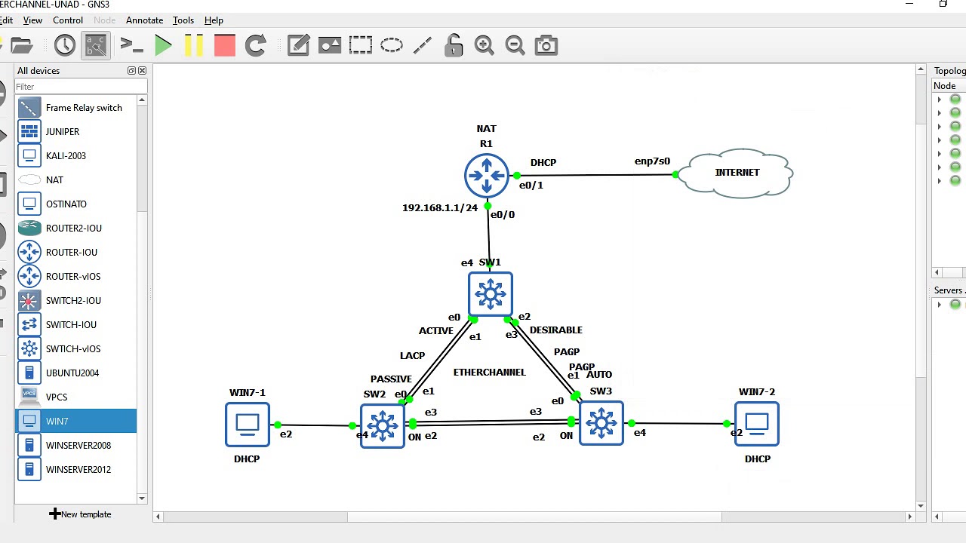
Task: Select the Add a note tool
Action: click(x=298, y=46)
